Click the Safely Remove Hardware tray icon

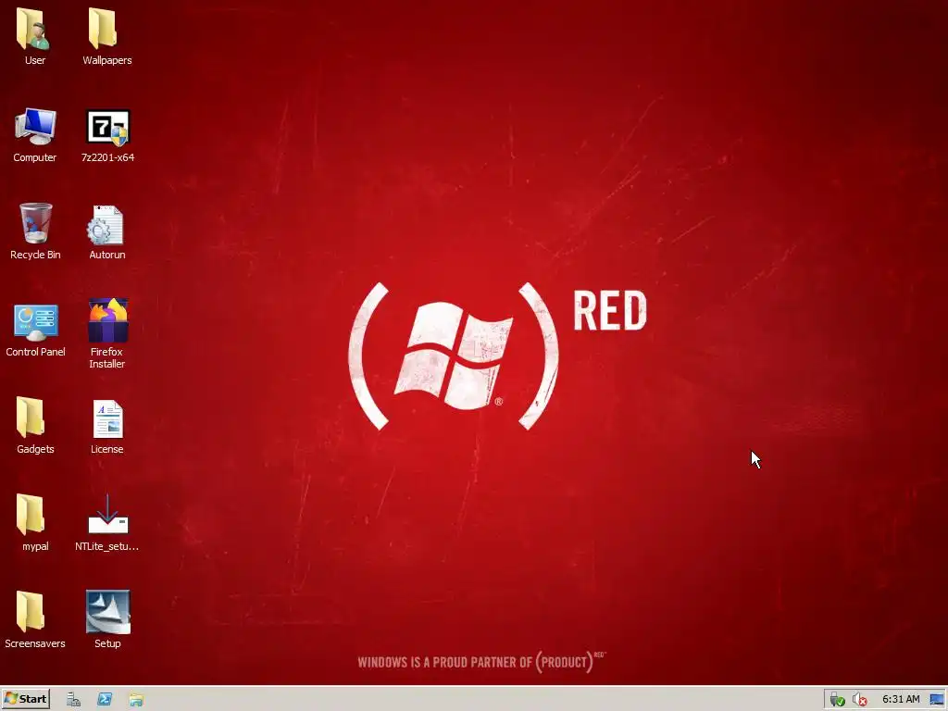[x=837, y=700]
